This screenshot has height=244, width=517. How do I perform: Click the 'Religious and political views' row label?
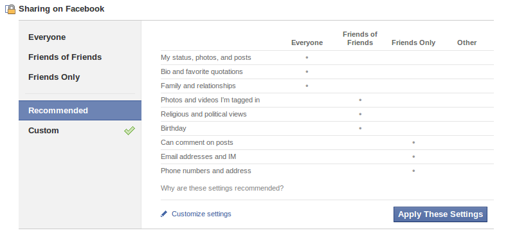203,114
